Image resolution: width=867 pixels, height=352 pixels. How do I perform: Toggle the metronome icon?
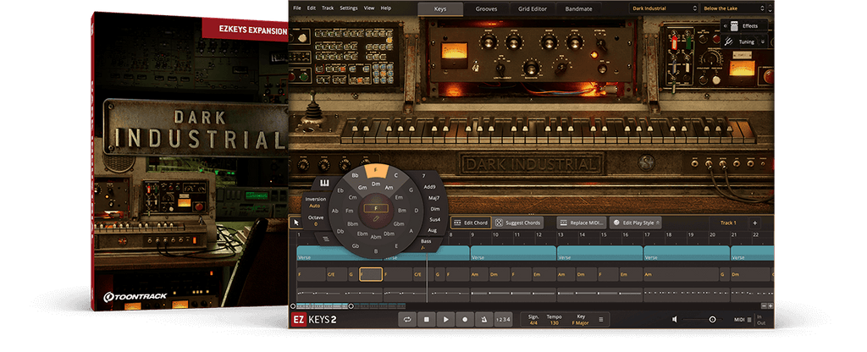coord(483,319)
